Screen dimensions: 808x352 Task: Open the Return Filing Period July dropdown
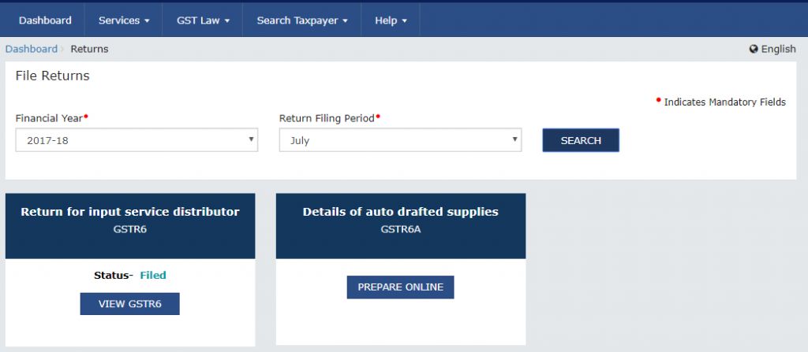pos(400,140)
